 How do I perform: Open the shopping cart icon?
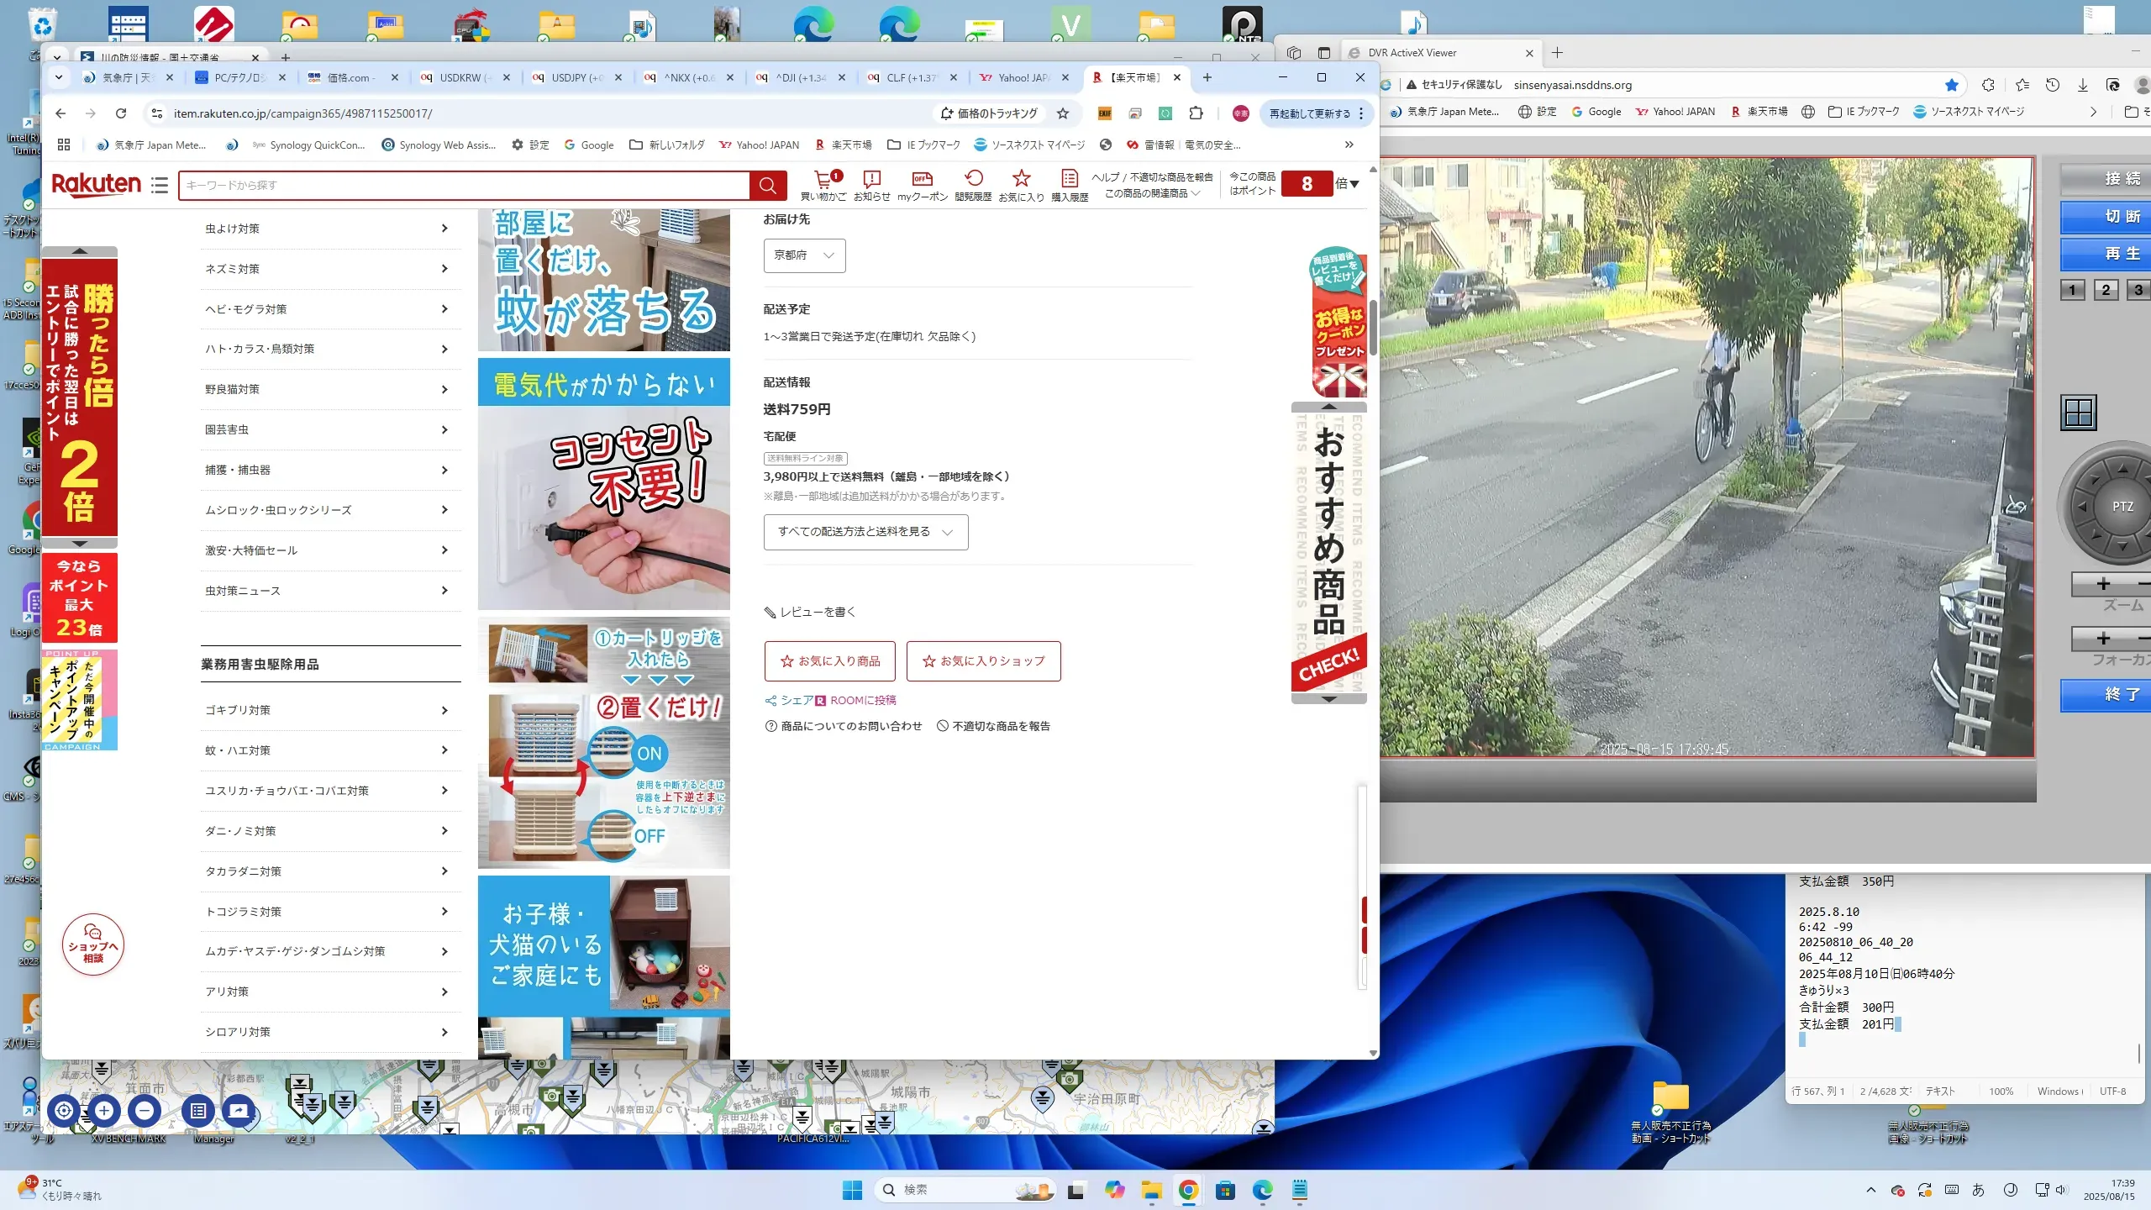coord(823,179)
